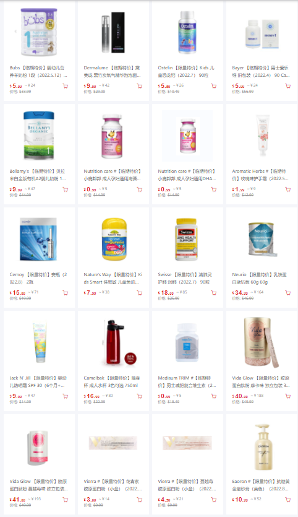View the Vida Glow pink canister image
298x517 pixels.
coord(38,448)
